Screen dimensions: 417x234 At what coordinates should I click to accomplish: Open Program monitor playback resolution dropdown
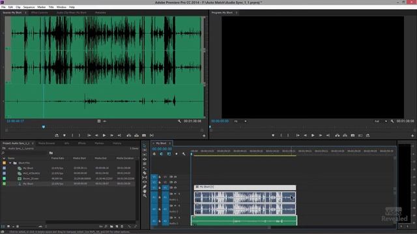click(x=381, y=122)
